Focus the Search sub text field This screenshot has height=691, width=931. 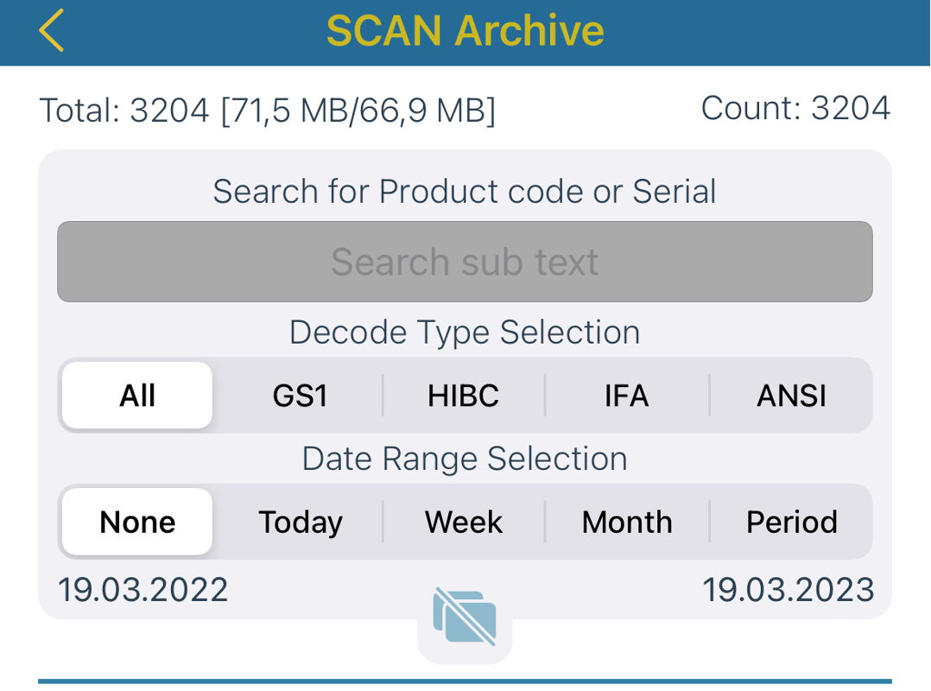[x=465, y=262]
